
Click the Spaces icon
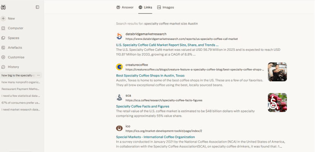coord(3,38)
